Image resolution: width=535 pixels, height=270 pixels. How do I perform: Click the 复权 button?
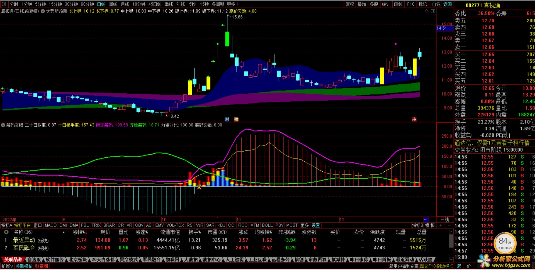[350, 4]
